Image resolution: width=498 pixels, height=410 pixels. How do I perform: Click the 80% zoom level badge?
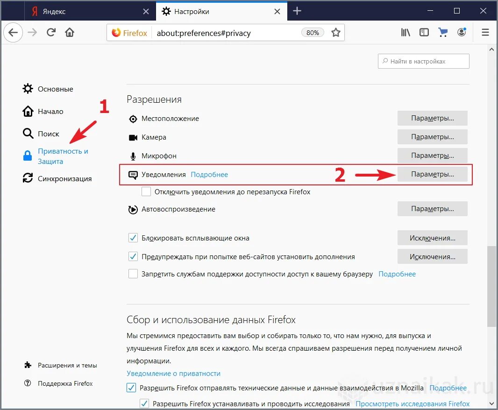tap(313, 33)
